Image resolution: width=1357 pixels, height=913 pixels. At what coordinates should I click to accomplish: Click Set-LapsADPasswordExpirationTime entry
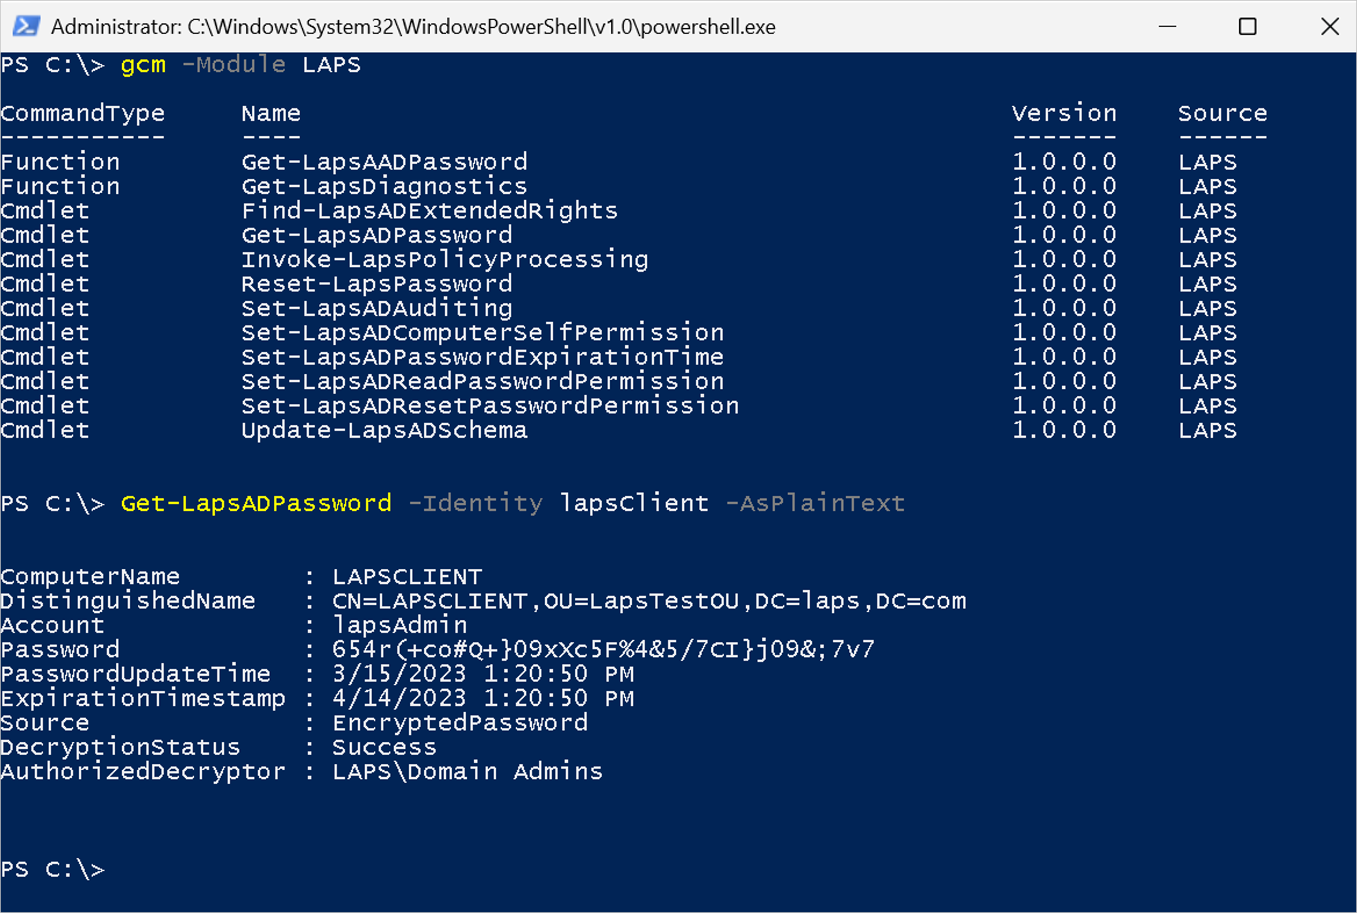coord(482,357)
